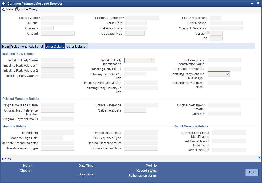Screen dimensions: 262x183
Task: Click the Mandate Id field
Action: 58,133
